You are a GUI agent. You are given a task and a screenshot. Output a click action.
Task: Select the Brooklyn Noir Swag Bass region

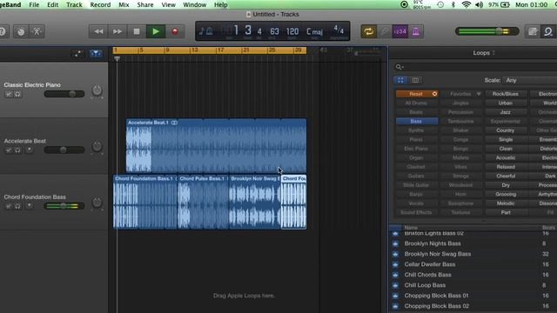(255, 202)
